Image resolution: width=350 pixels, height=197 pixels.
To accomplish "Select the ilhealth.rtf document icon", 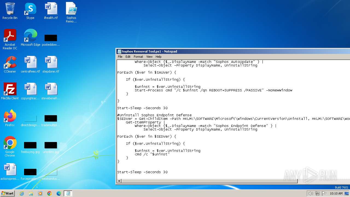I will 51,11.
